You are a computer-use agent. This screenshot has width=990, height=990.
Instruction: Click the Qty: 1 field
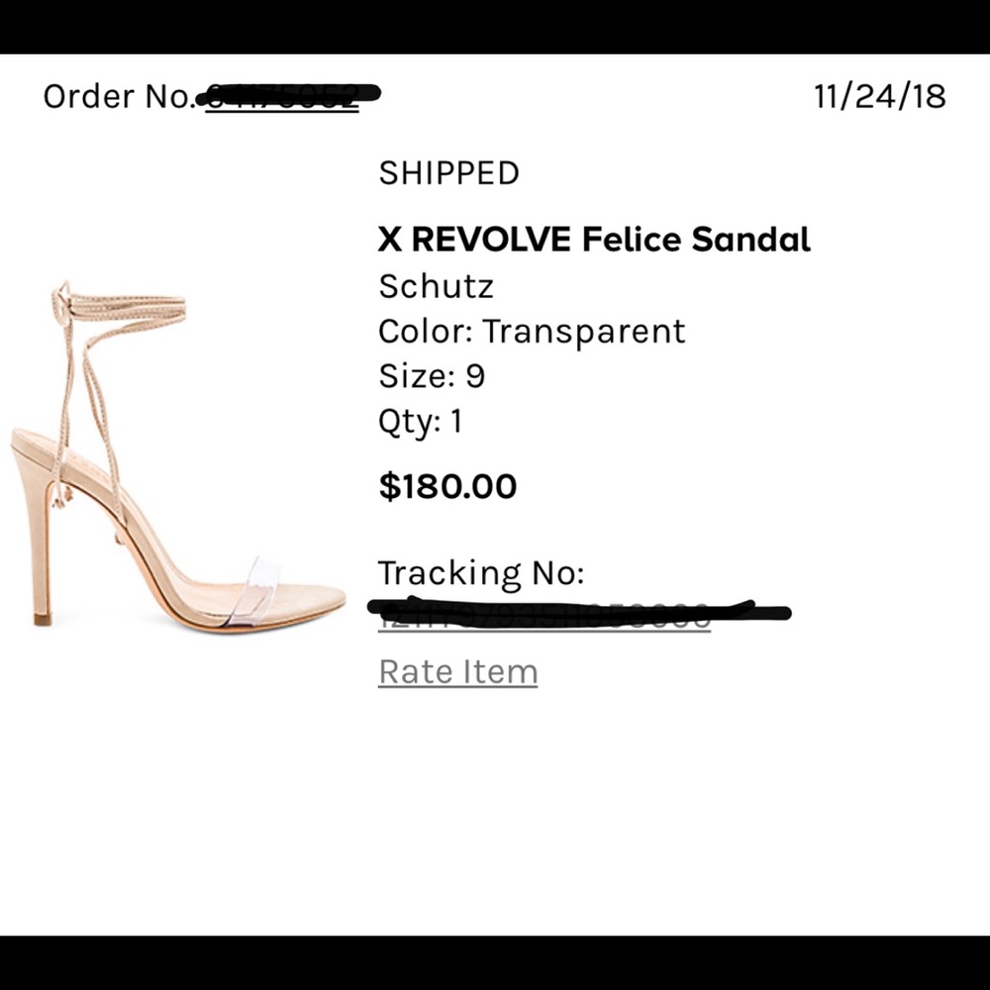[420, 421]
